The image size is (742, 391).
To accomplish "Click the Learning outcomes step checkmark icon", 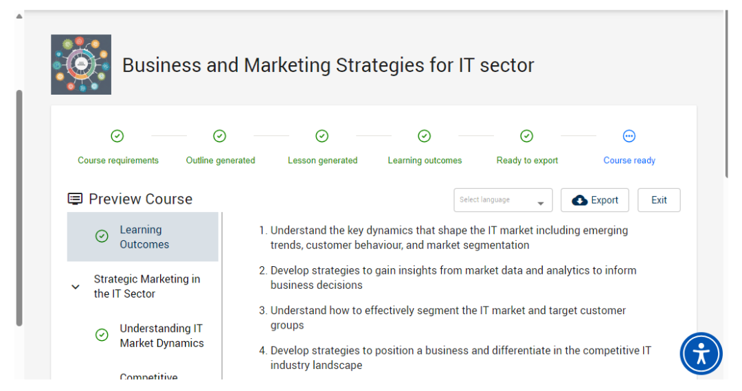I will (425, 136).
